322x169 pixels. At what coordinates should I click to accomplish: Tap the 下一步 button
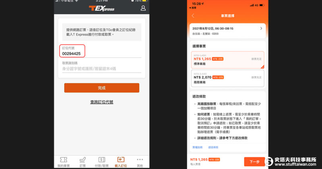(x=254, y=162)
